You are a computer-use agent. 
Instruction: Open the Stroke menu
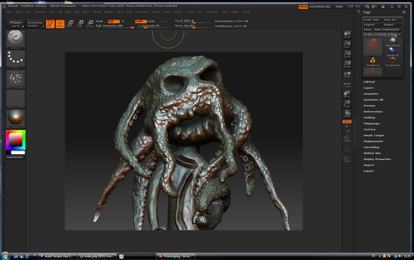(178, 12)
